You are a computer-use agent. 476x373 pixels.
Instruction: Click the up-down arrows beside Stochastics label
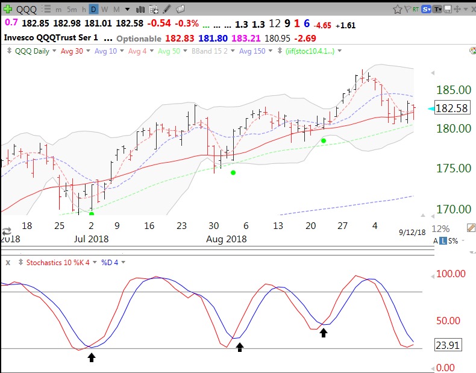click(20, 262)
